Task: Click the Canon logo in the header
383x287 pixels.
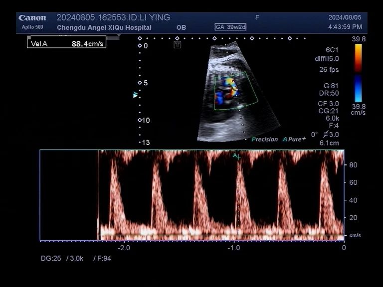Action: tap(32, 18)
